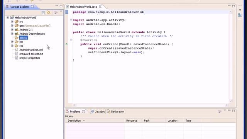Image resolution: width=247 pixels, height=139 pixels.
Task: Maximize the Problems view
Action: 233,111
